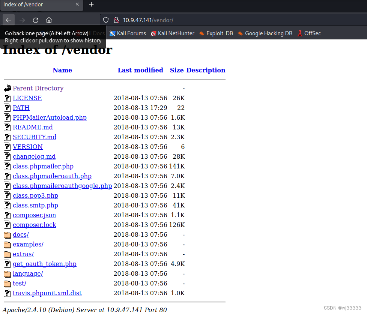This screenshot has height=314, width=367.
Task: Open travis.phpunit.xml.dist link
Action: [x=47, y=293]
